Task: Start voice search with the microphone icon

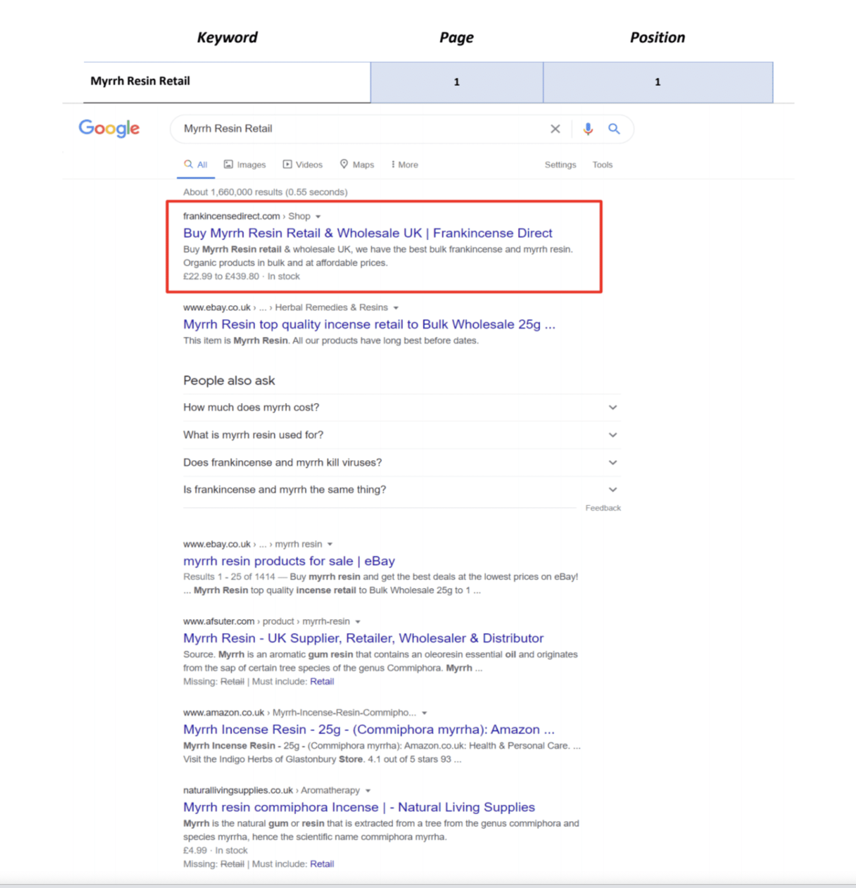Action: click(x=588, y=129)
